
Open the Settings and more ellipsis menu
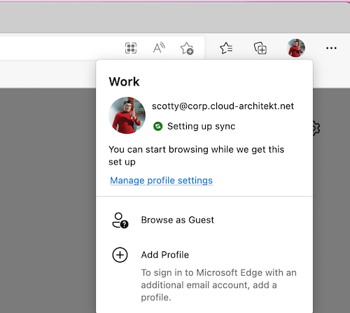coord(331,48)
